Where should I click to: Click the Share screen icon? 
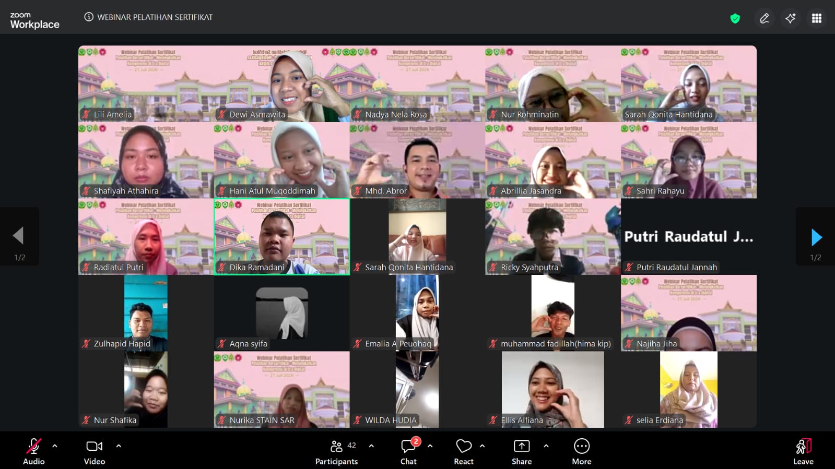coord(522,451)
